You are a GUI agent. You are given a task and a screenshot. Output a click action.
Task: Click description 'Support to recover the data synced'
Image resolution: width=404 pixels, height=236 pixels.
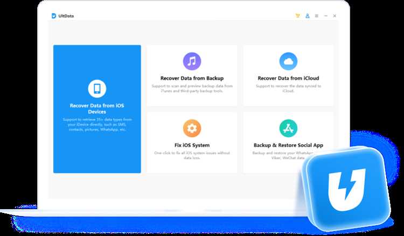pos(288,89)
